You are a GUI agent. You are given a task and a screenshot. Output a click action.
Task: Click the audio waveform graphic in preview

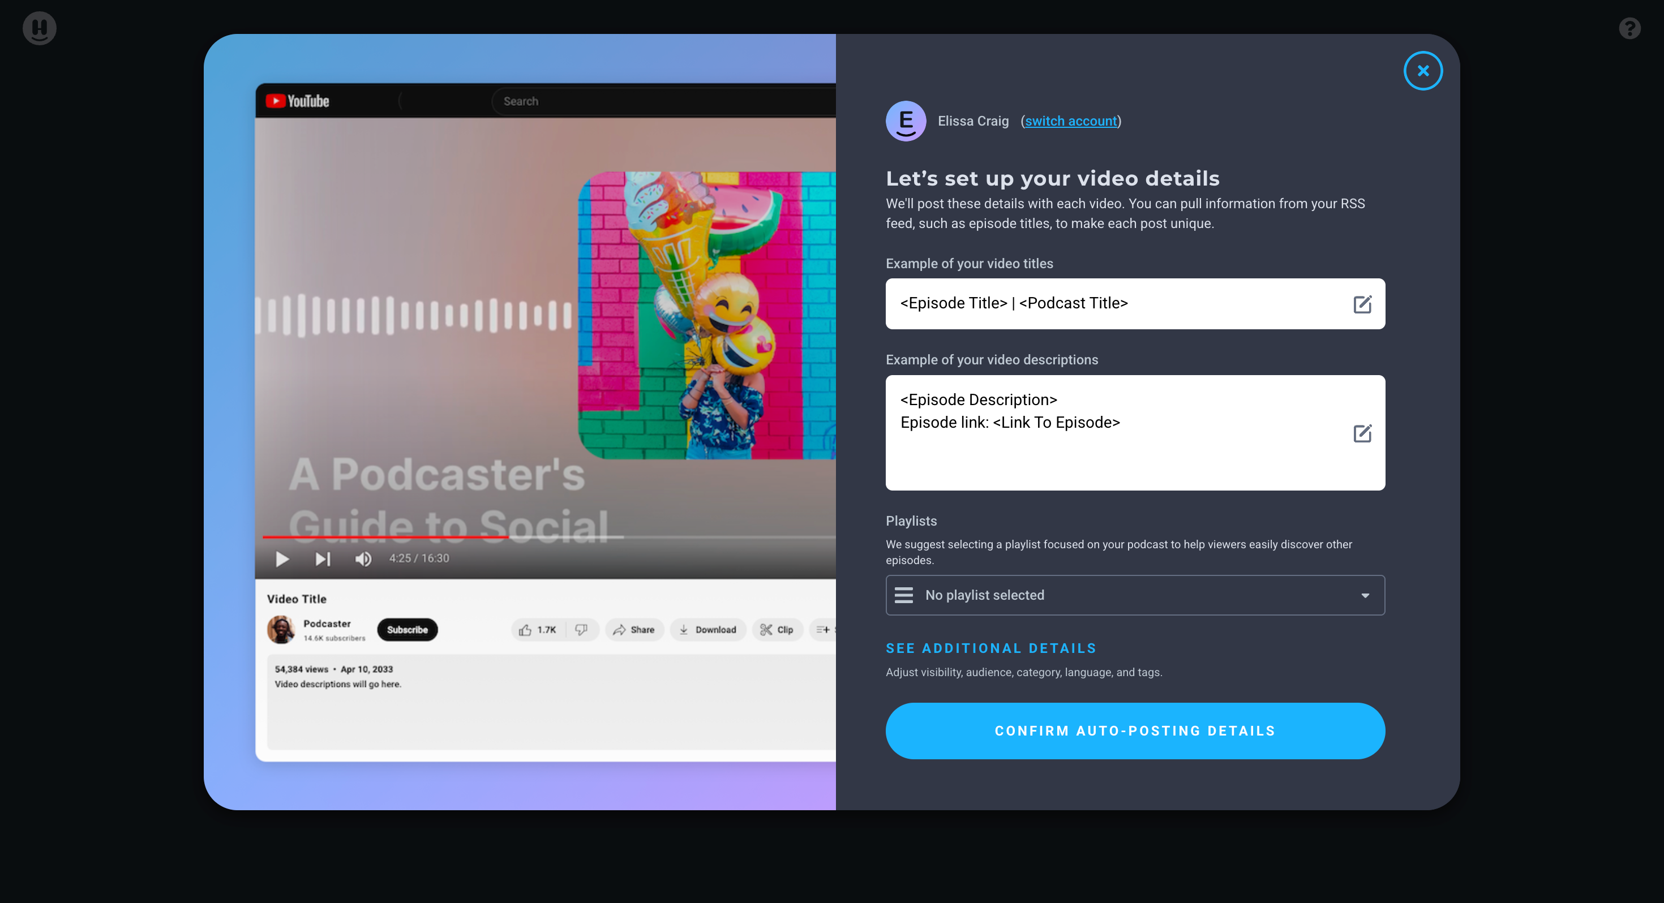pyautogui.click(x=413, y=315)
